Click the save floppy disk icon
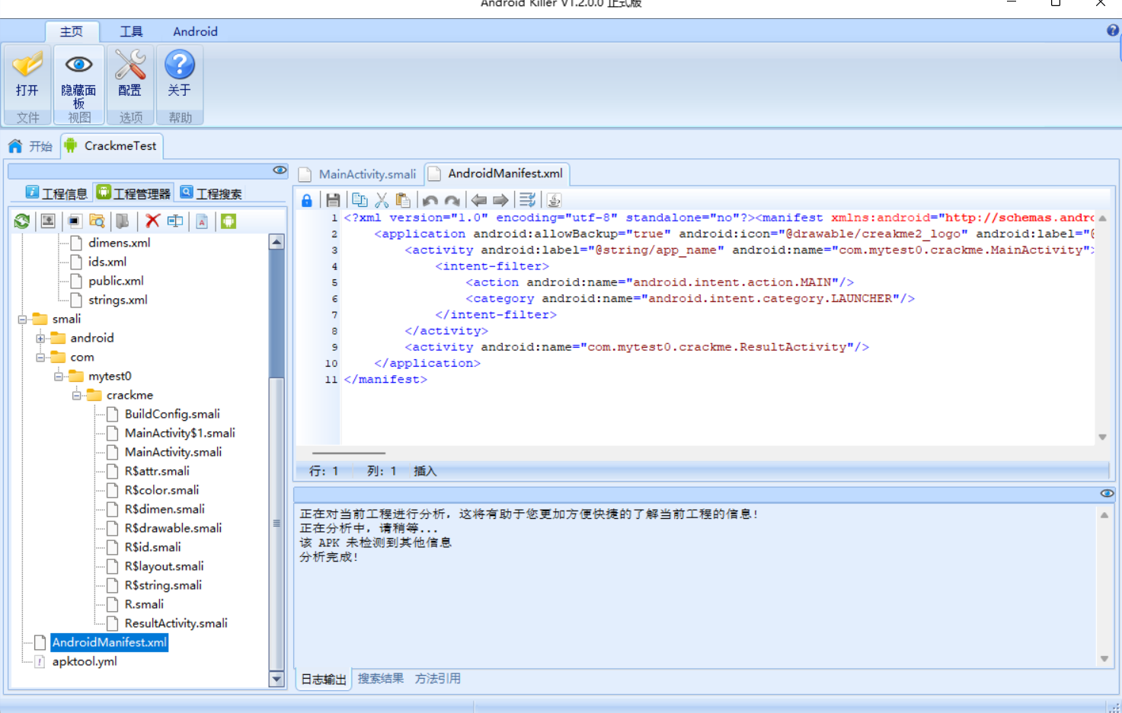The width and height of the screenshot is (1122, 713). [x=333, y=200]
